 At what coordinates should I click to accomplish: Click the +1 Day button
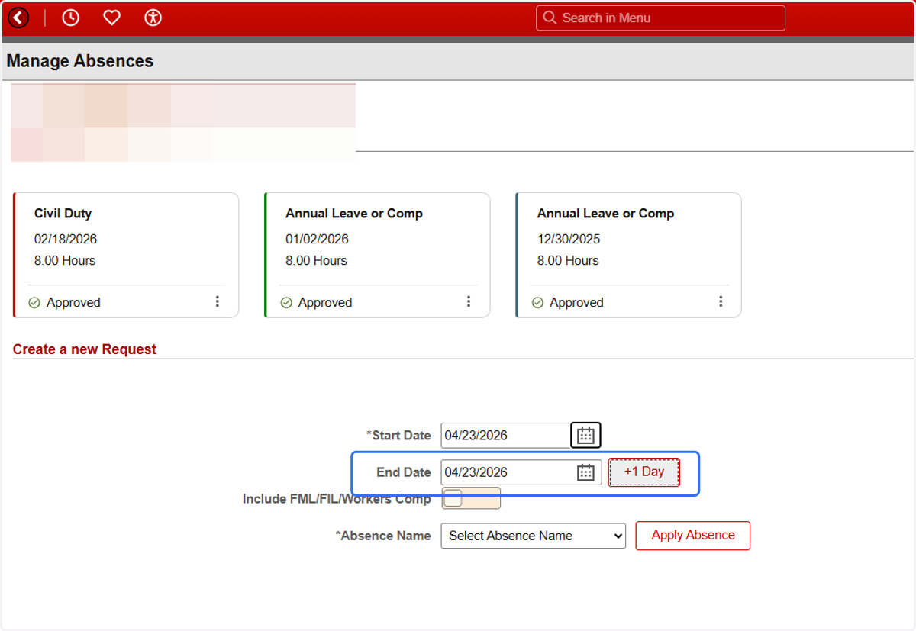click(644, 472)
